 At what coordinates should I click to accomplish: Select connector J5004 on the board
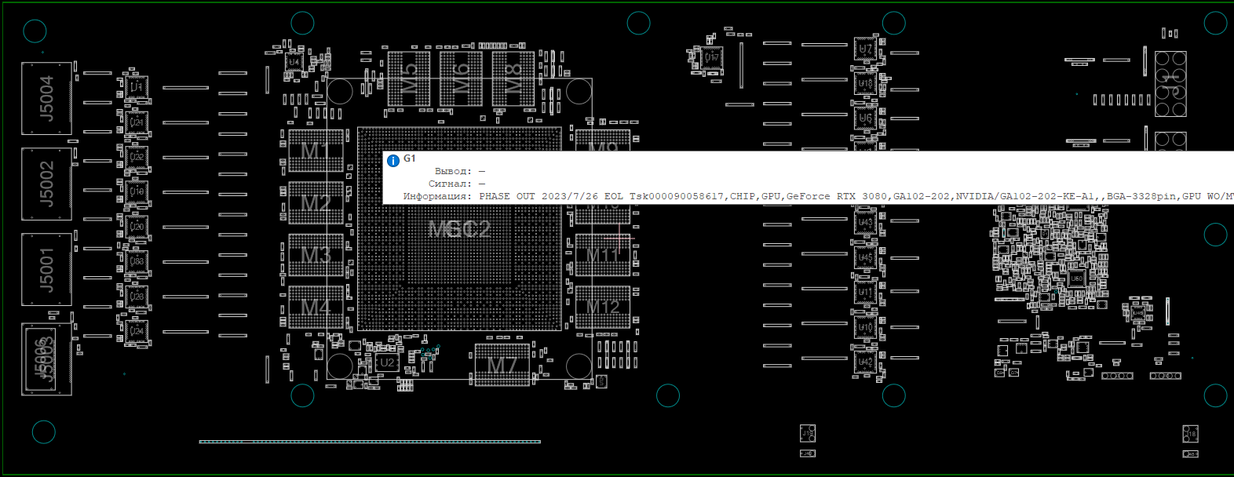tap(46, 98)
